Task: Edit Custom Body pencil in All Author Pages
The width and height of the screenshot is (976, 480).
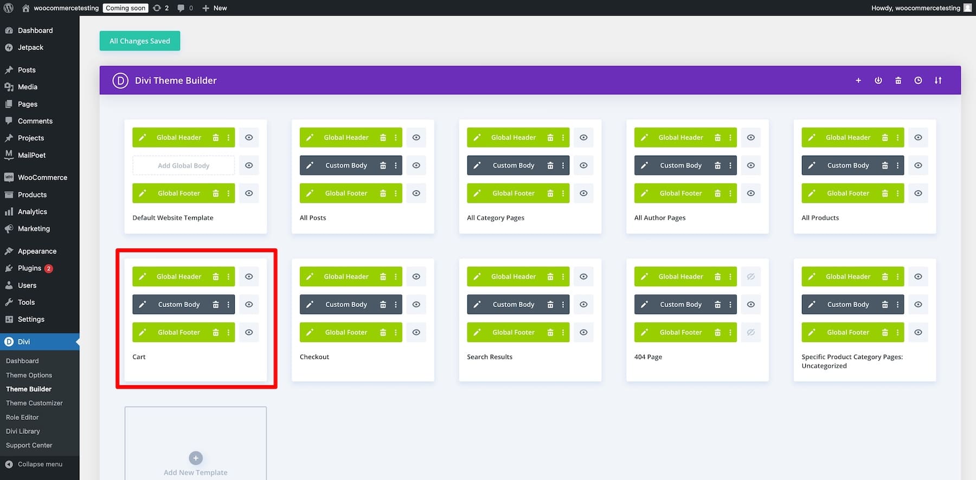Action: coord(644,165)
